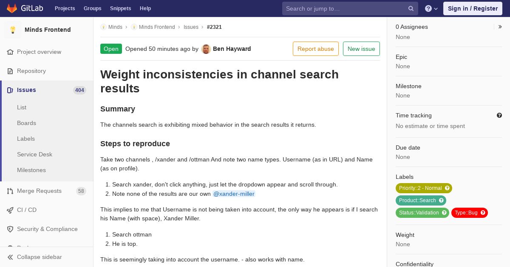This screenshot has width=510, height=267.
Task: Open the Issues section
Action: point(26,90)
